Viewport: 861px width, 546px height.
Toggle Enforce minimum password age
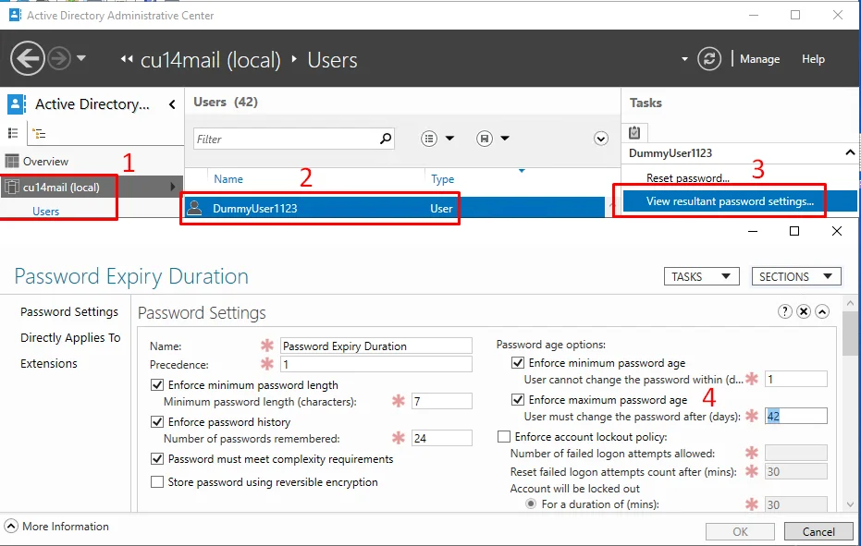pyautogui.click(x=517, y=363)
